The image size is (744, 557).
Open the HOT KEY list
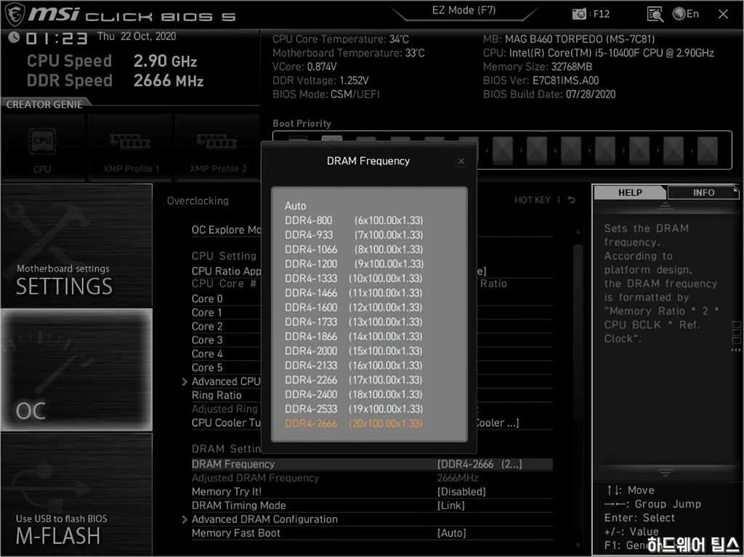tap(533, 200)
